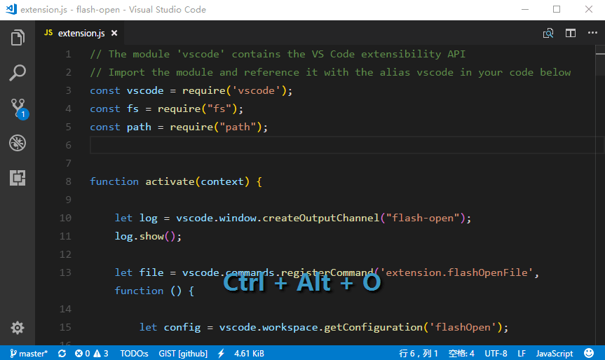The width and height of the screenshot is (605, 360).
Task: Synchronize changes with the sync icon
Action: [x=62, y=354]
